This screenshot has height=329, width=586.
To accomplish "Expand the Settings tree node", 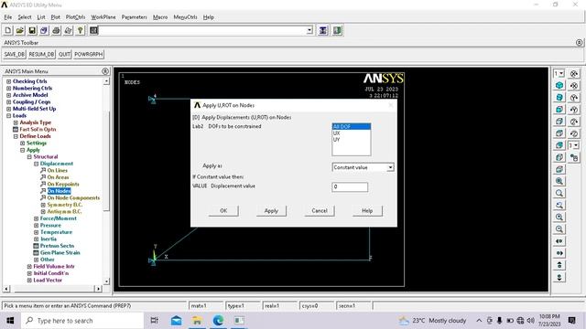I will pyautogui.click(x=22, y=143).
